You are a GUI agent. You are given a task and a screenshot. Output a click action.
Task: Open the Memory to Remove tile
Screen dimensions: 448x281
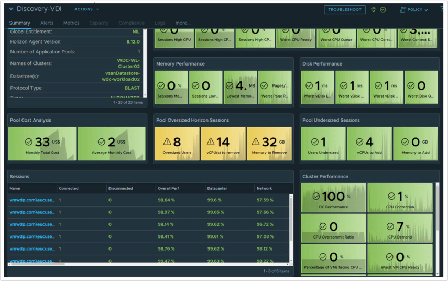click(x=269, y=144)
